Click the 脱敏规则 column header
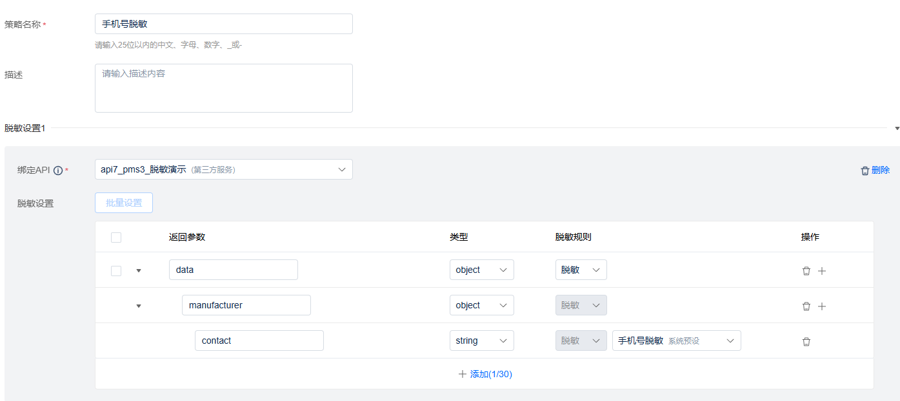 pos(574,237)
